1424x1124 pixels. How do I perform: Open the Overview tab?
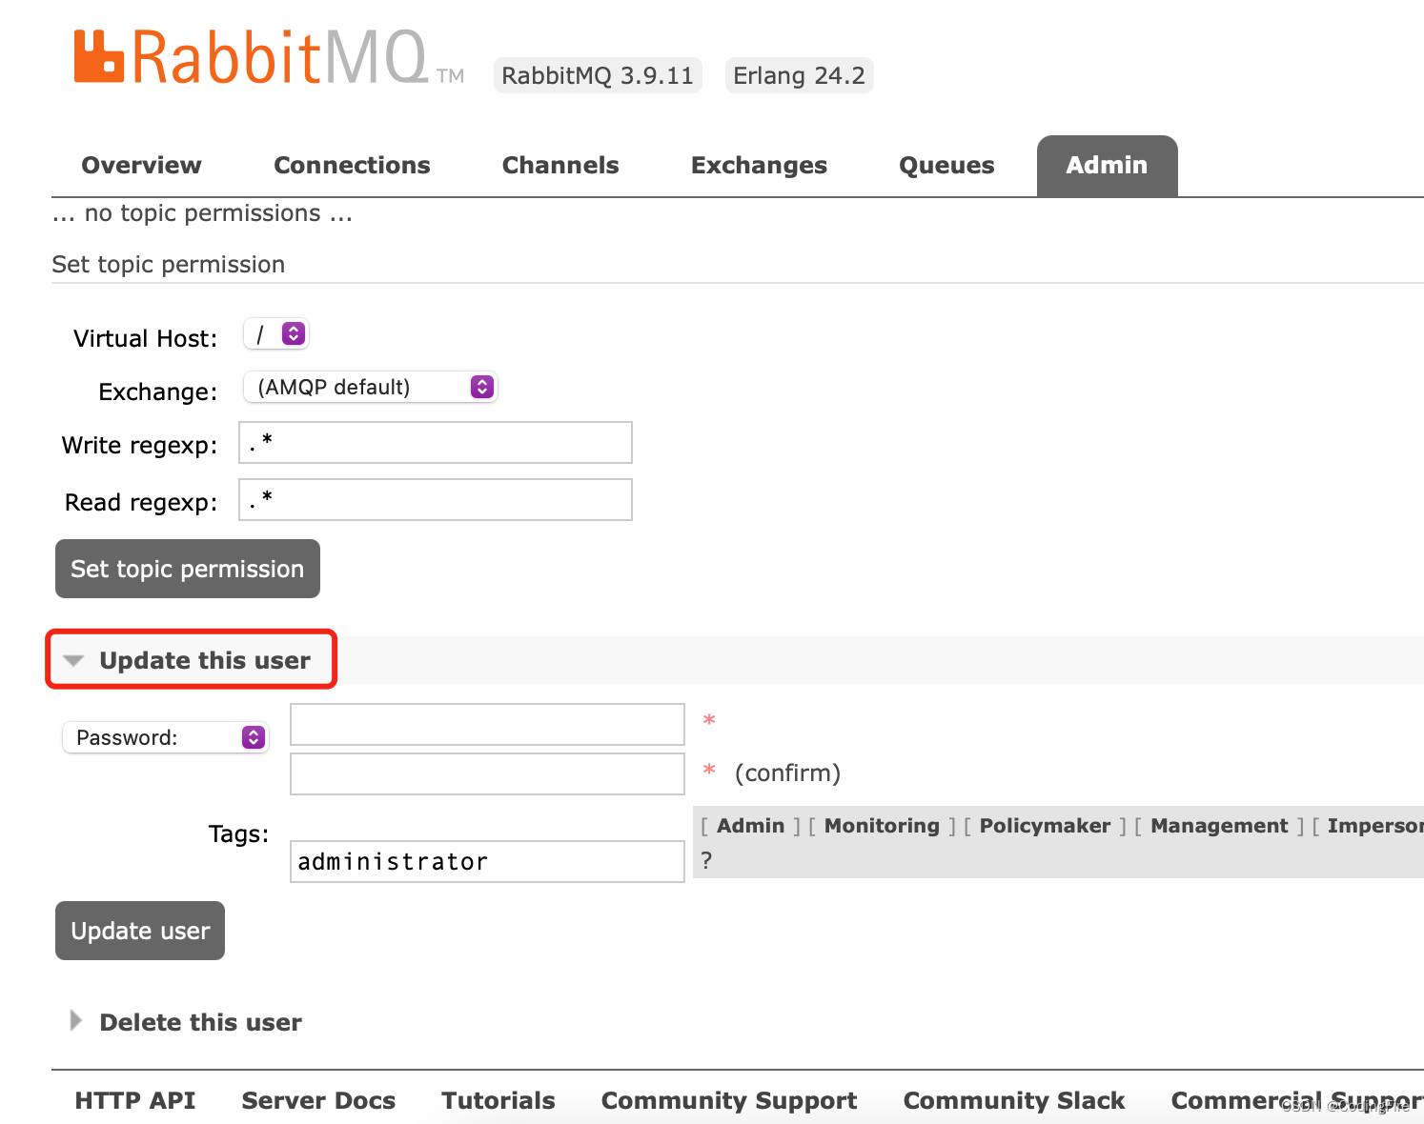141,166
